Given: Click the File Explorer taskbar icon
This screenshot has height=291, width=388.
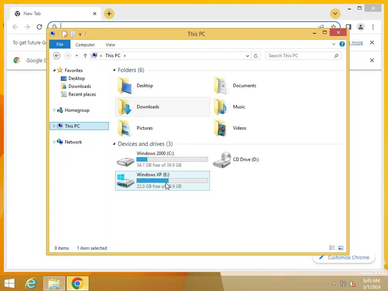Looking at the screenshot, I should pos(54,283).
